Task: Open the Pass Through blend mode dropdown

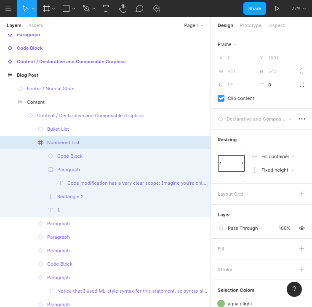Action: pos(245,228)
